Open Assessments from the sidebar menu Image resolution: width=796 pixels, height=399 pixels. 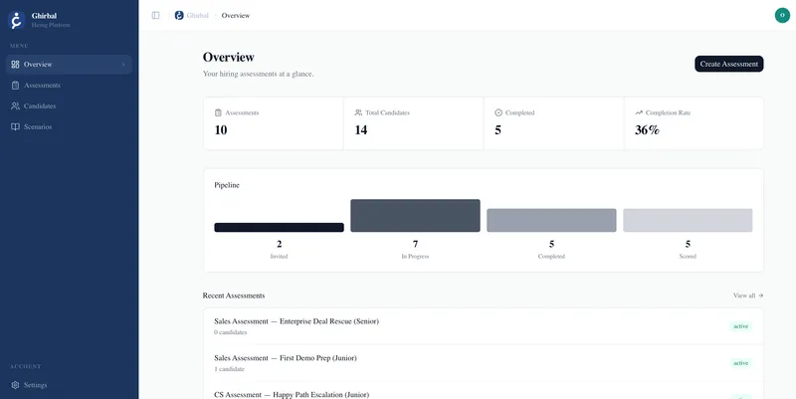tap(42, 86)
